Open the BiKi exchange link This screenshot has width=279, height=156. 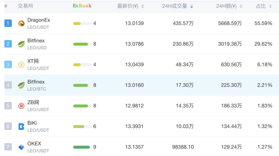click(32, 123)
